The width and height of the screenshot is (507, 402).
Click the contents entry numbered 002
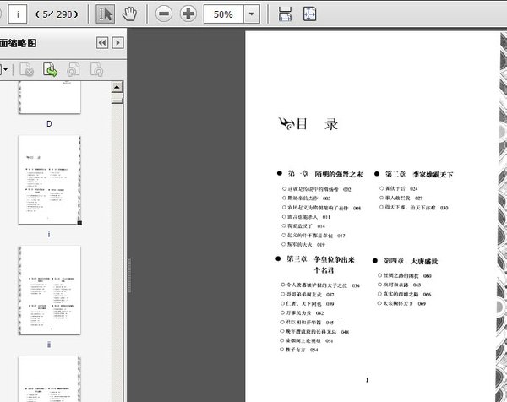click(317, 189)
